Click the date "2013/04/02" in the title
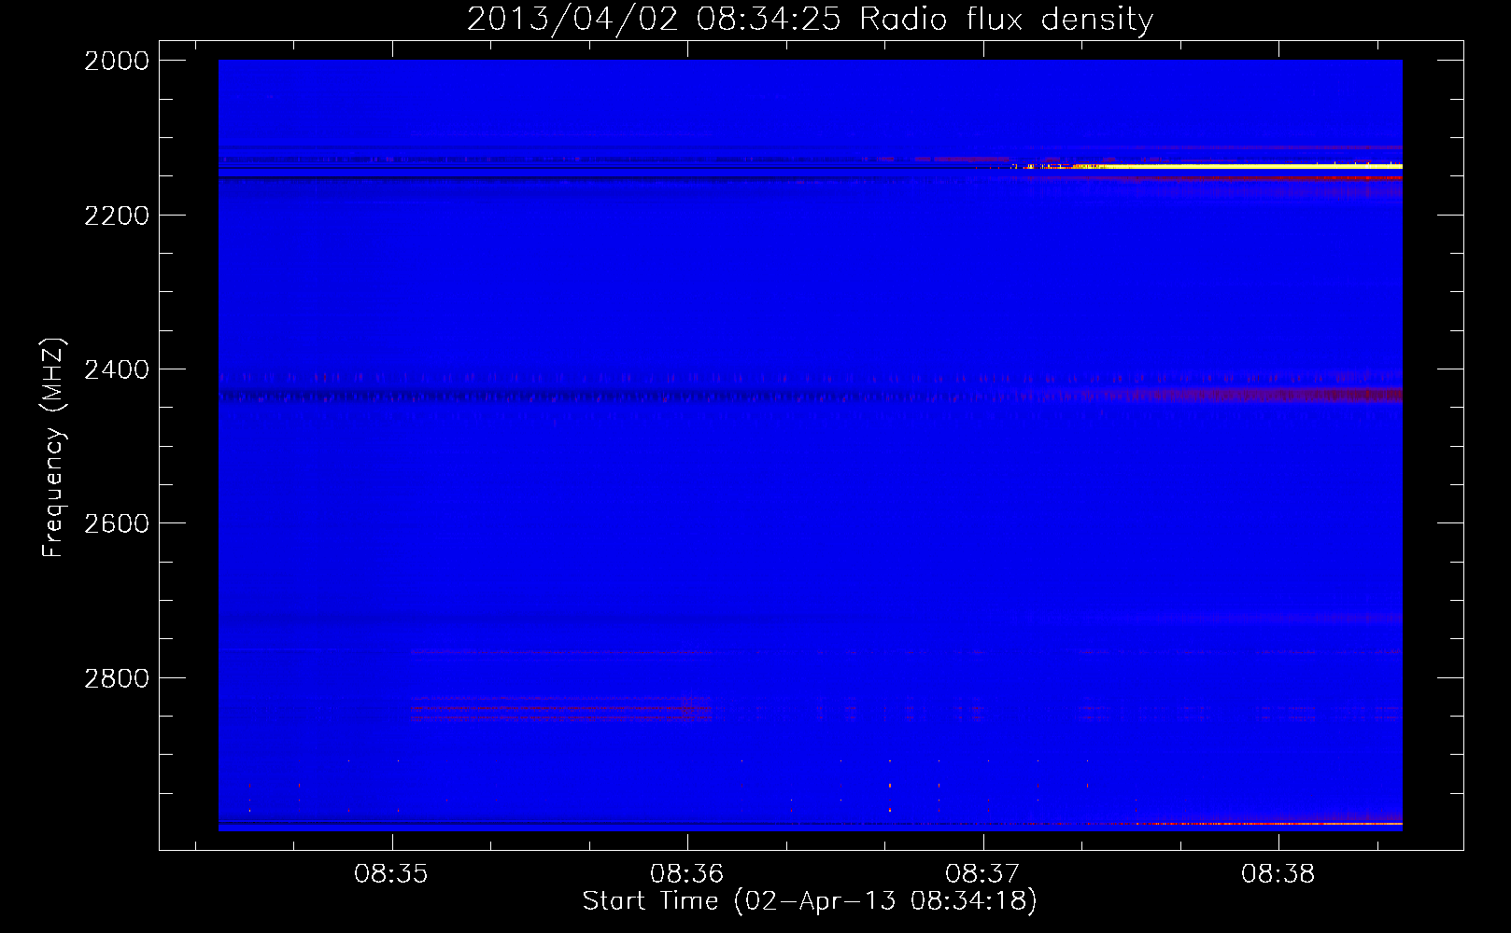The width and height of the screenshot is (1511, 933). [x=572, y=19]
